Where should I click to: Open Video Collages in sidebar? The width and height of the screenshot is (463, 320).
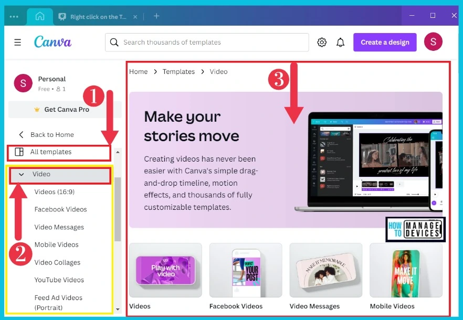coord(57,262)
